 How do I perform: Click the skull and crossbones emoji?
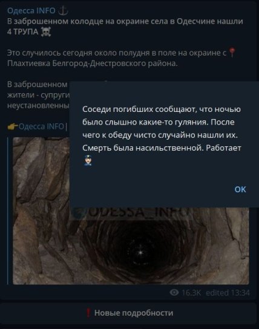click(46, 32)
